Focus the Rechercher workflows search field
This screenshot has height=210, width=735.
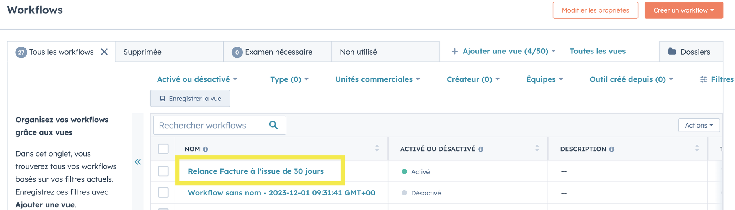click(219, 125)
